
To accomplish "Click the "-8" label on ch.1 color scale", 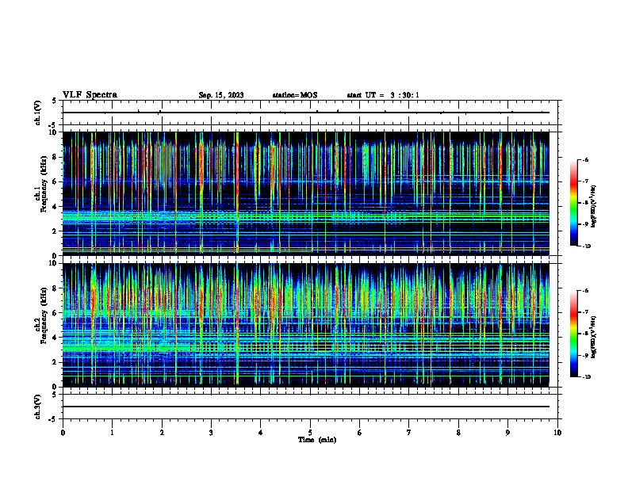I will point(584,203).
